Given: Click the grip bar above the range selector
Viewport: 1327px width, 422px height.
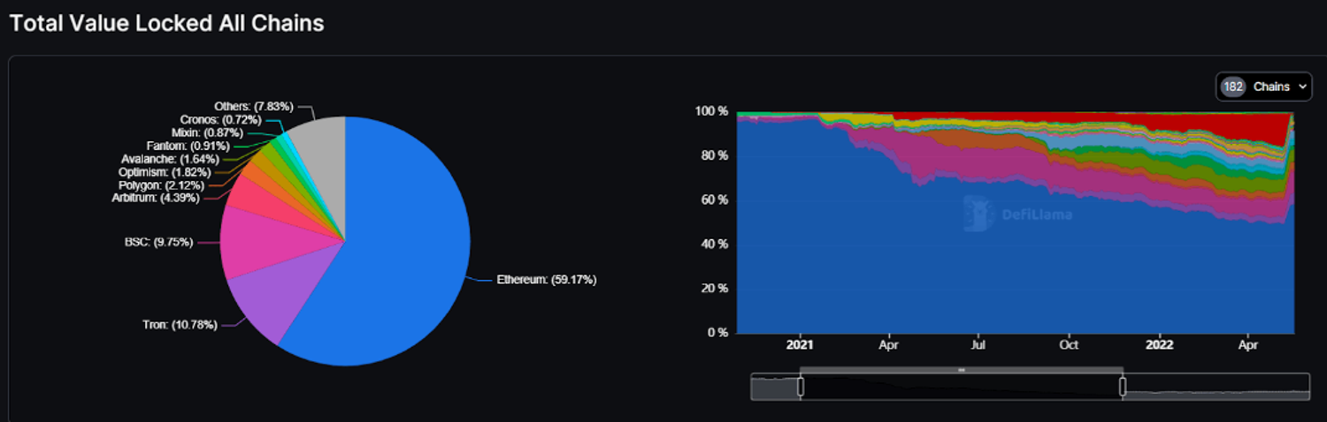Looking at the screenshot, I should click(961, 370).
